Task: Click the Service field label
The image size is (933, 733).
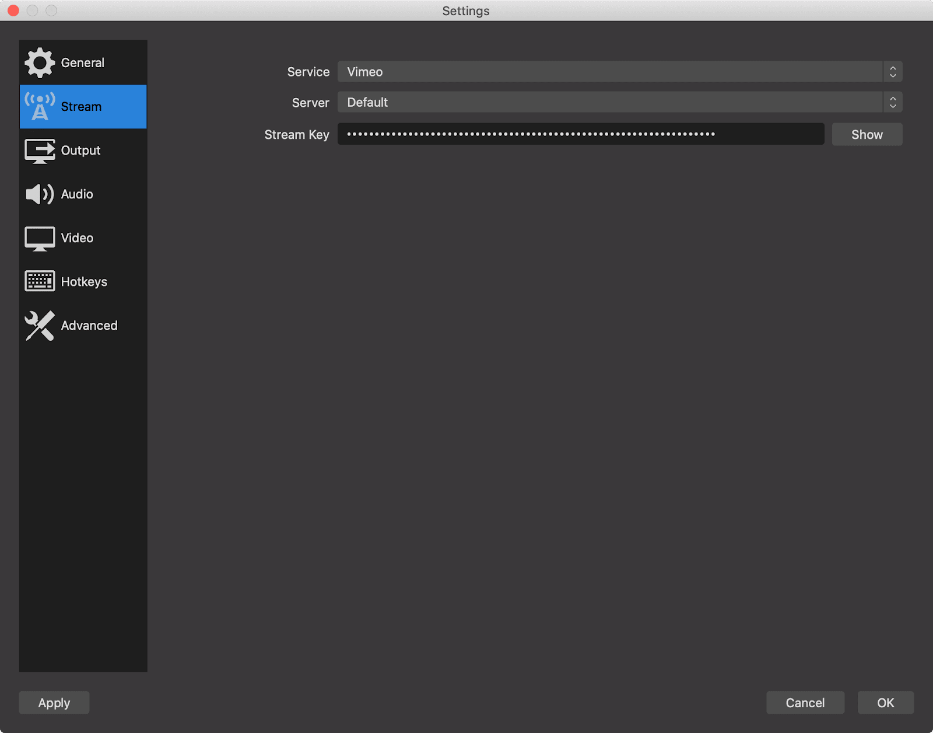Action: (x=308, y=72)
